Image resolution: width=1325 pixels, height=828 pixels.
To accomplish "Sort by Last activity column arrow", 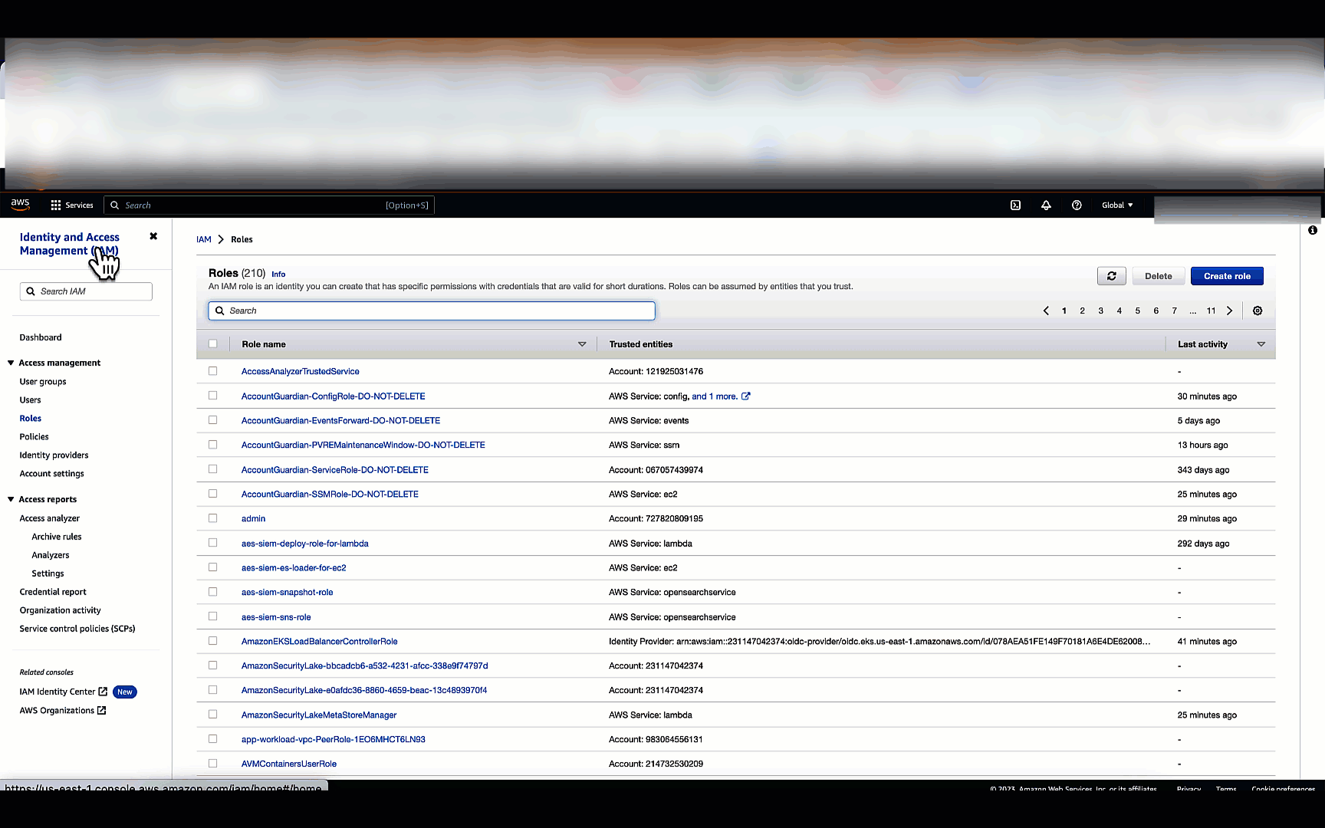I will (x=1261, y=344).
